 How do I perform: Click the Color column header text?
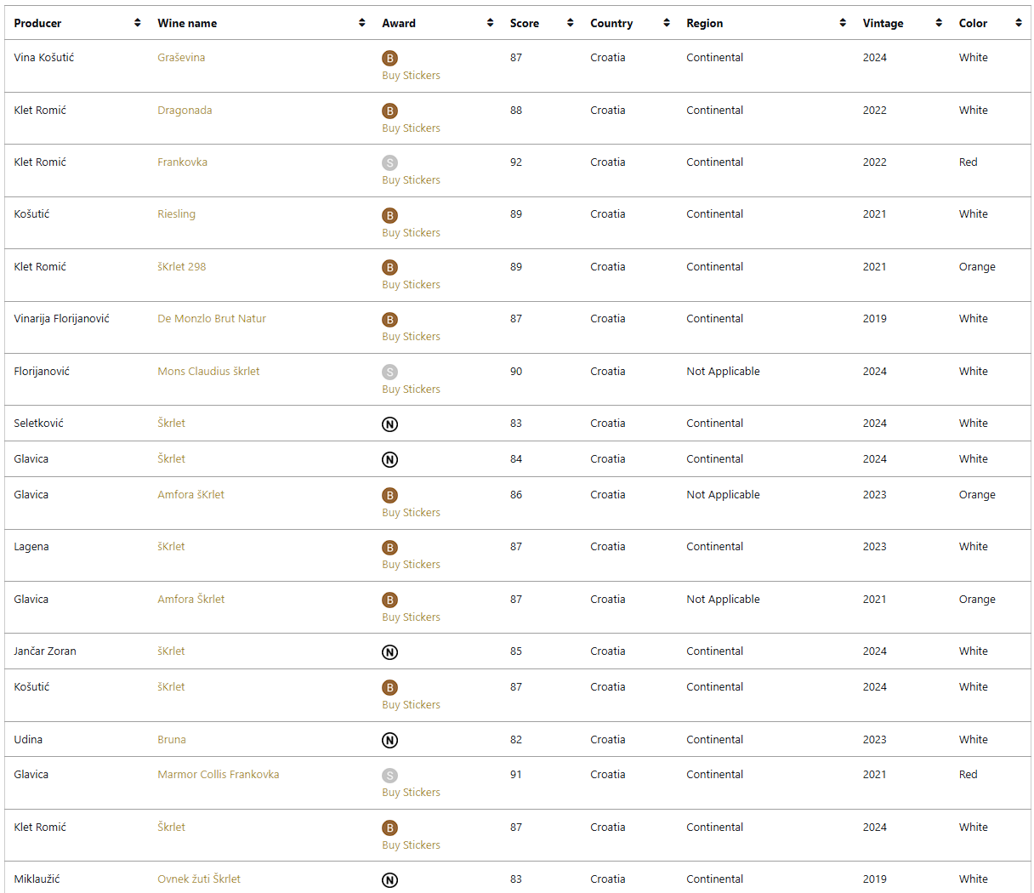click(973, 23)
